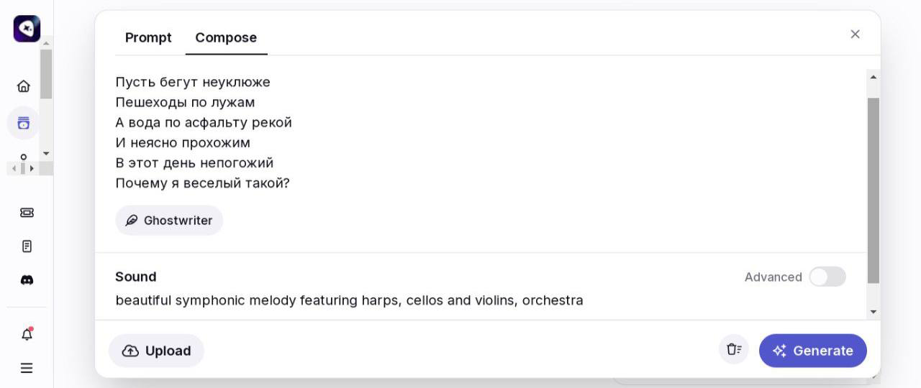Open the hamburger menu in the sidebar
The image size is (921, 388).
point(27,368)
